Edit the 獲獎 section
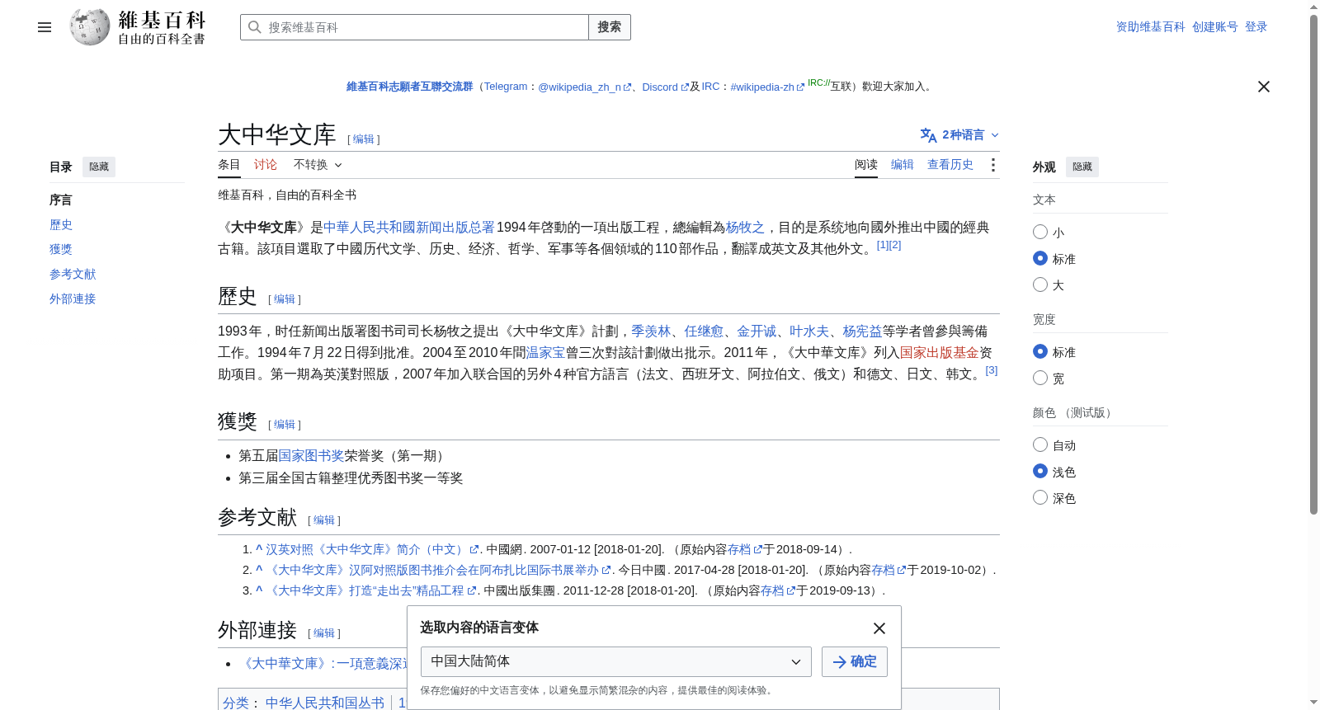The height and width of the screenshot is (710, 1320). (x=285, y=425)
